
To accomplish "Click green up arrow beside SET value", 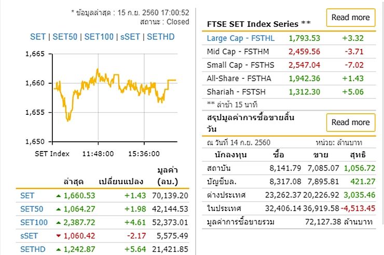I will click(59, 196).
